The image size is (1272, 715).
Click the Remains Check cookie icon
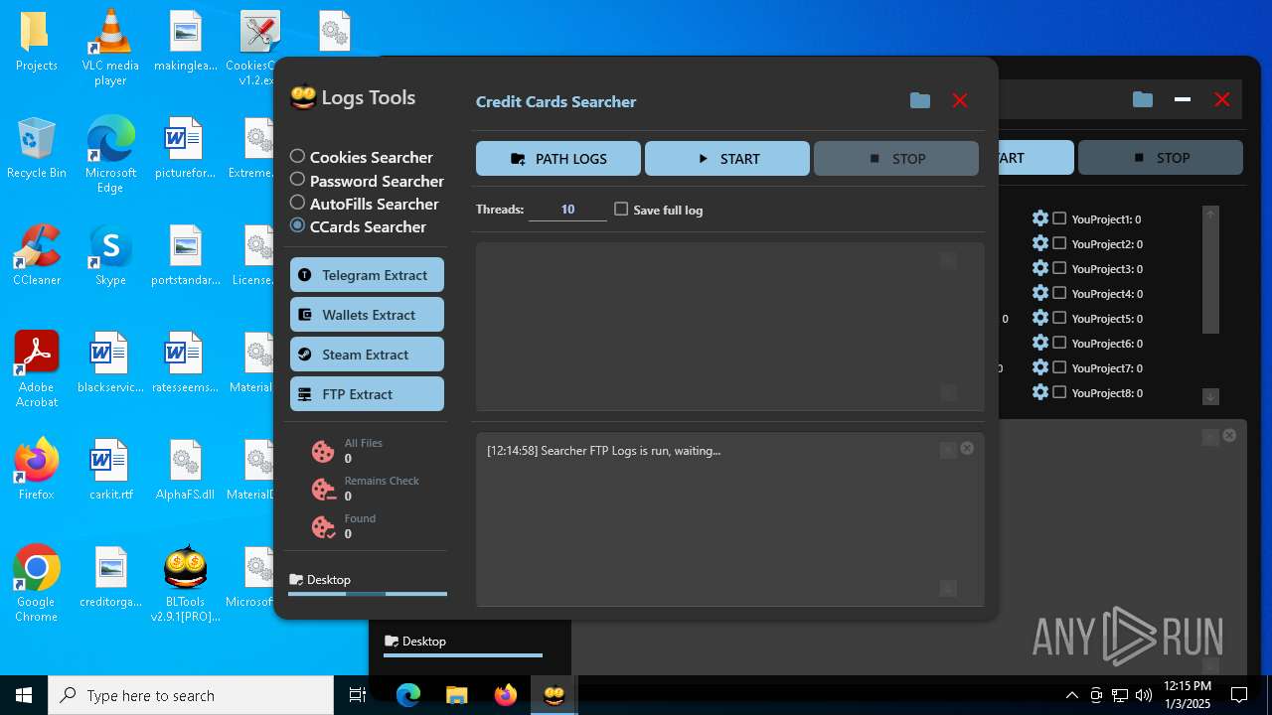coord(323,490)
